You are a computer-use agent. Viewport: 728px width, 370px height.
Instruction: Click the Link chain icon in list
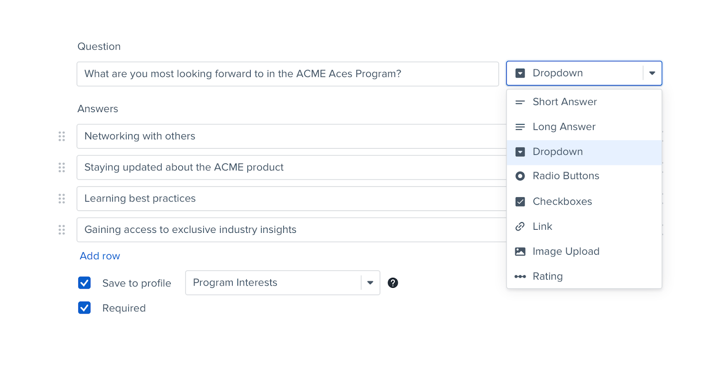(520, 227)
